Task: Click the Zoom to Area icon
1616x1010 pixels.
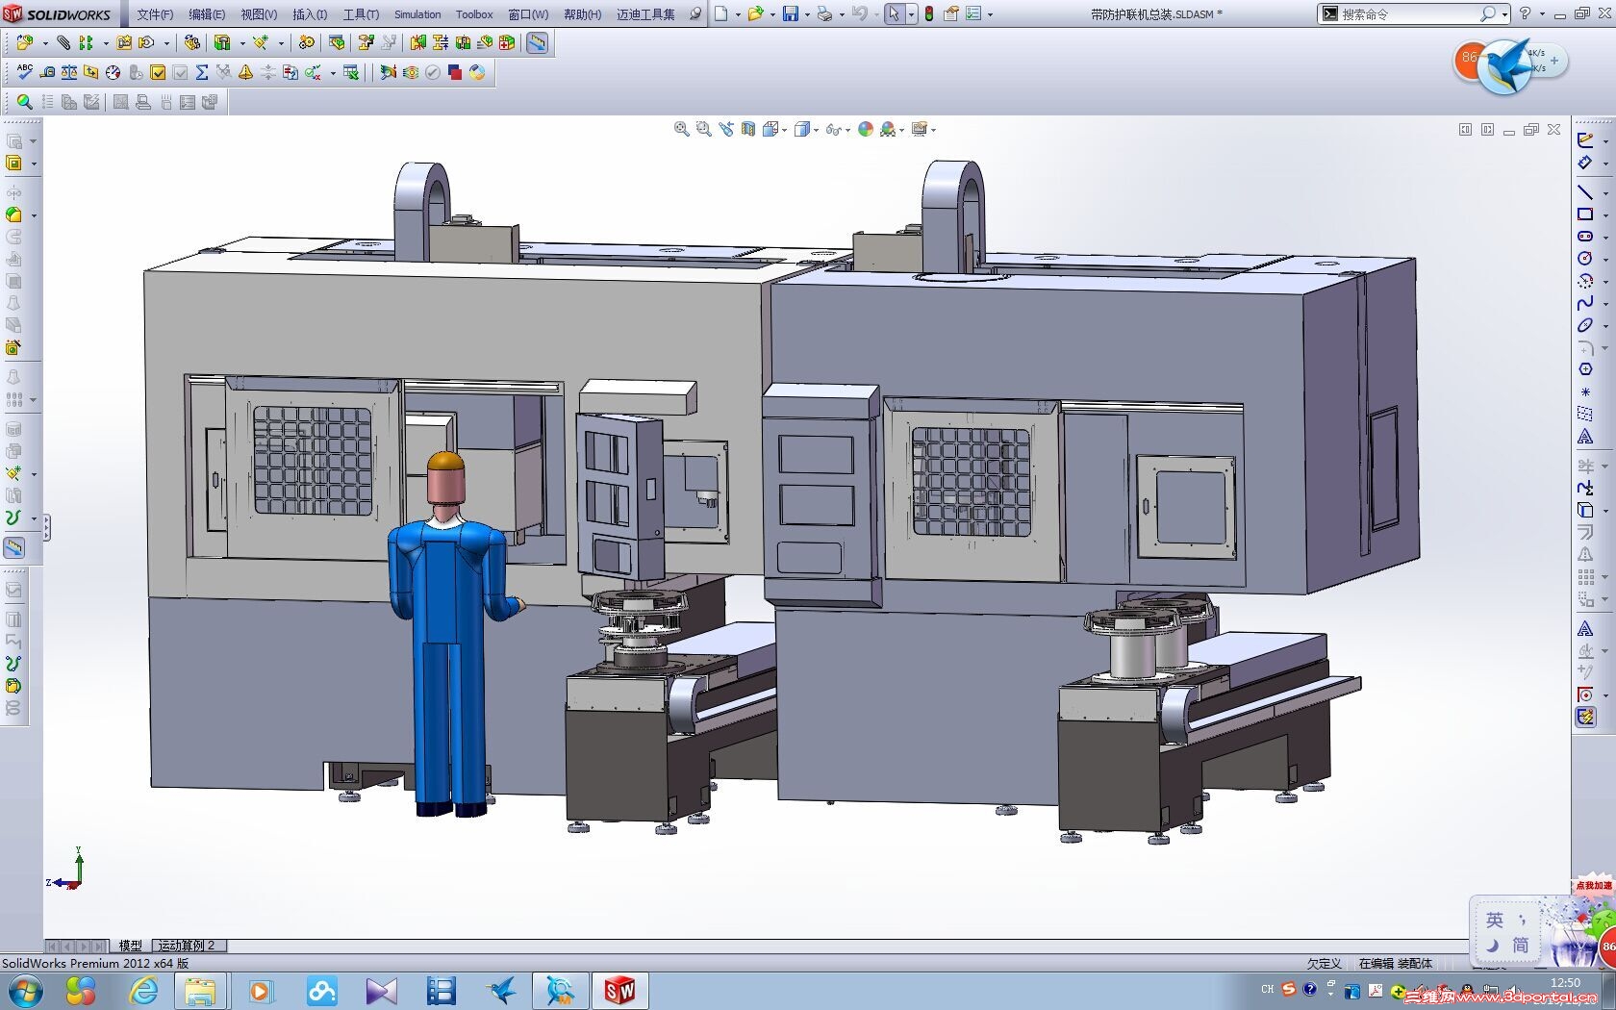Action: click(x=704, y=129)
